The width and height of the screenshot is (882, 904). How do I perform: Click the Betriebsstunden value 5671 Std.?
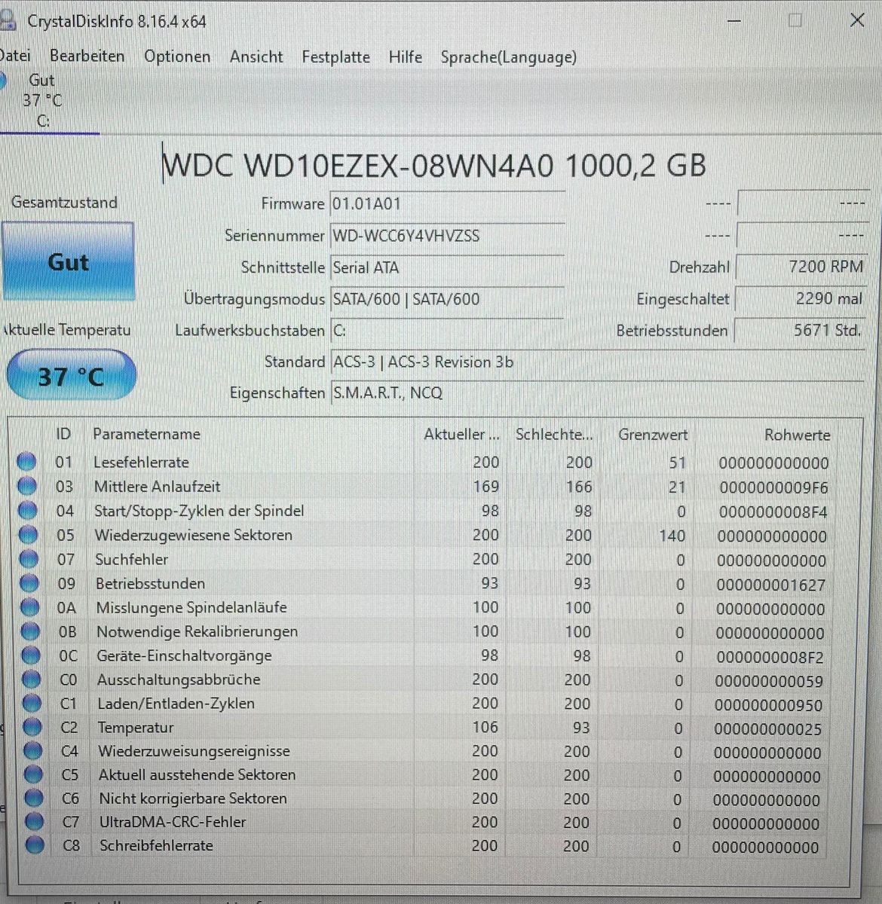800,330
